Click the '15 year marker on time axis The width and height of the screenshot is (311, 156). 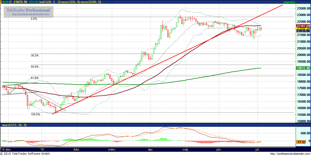point(41,149)
